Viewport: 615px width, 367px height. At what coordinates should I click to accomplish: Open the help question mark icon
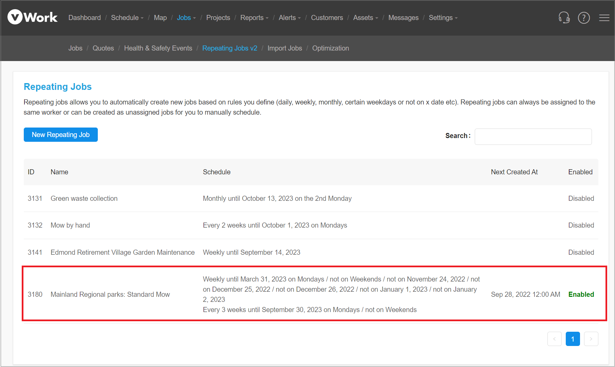coord(584,18)
